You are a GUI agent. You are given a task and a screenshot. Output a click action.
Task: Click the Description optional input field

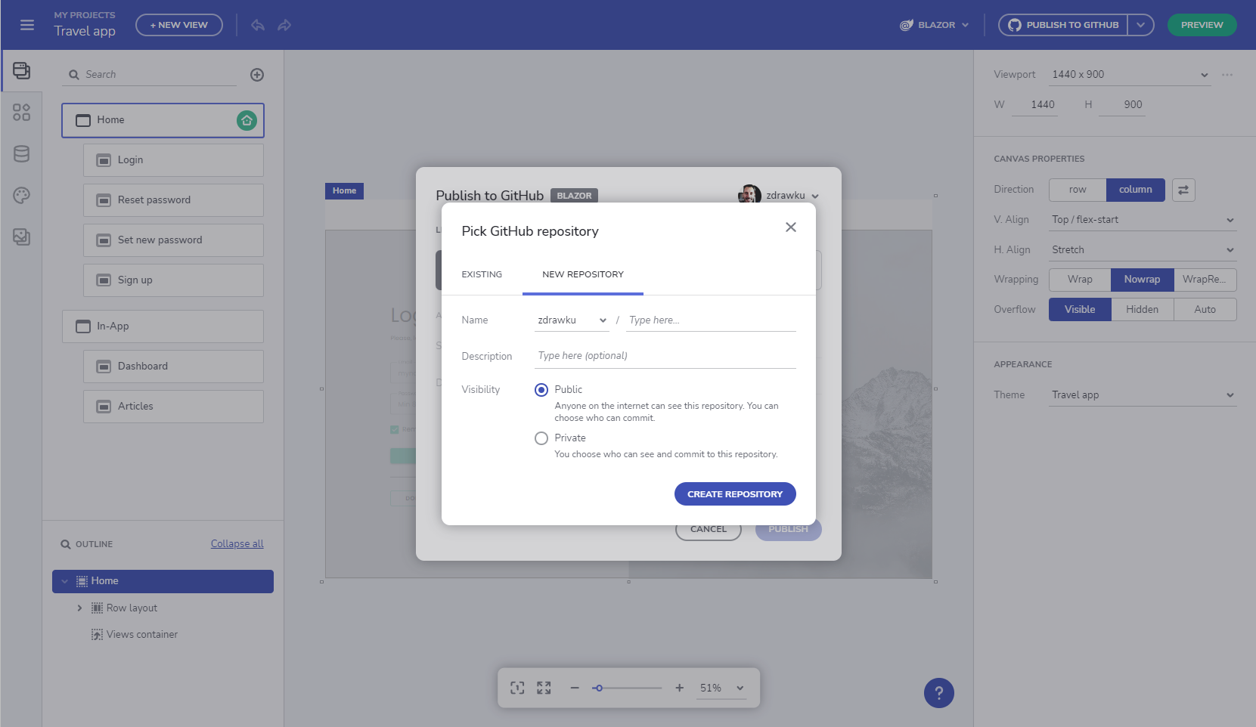tap(665, 356)
